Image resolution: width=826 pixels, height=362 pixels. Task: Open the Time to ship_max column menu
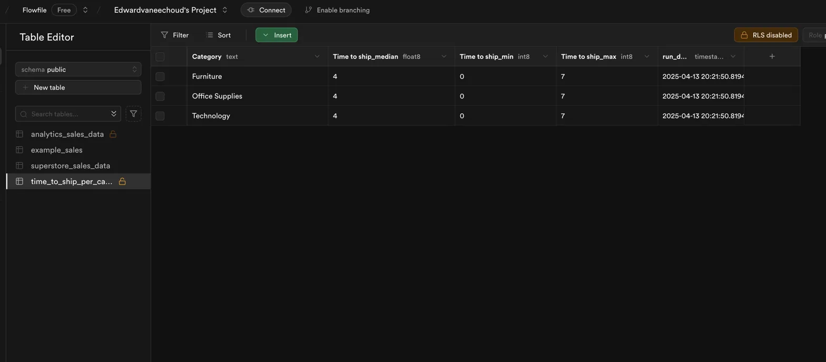(647, 56)
